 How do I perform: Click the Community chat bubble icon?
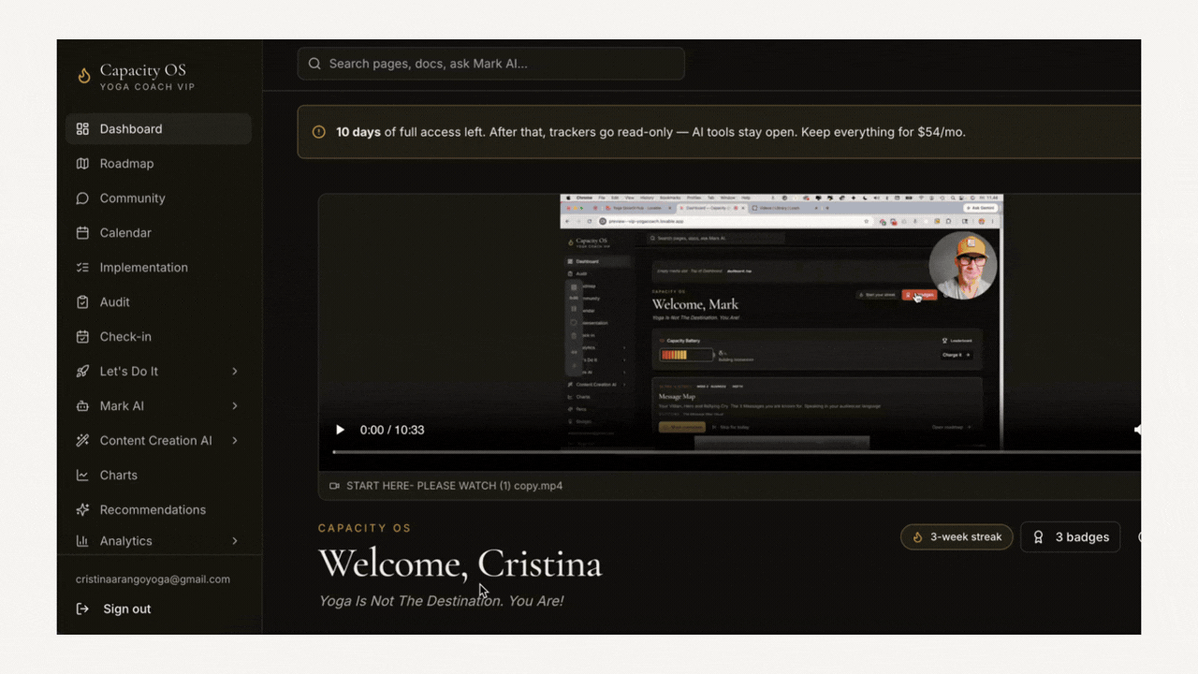click(82, 198)
